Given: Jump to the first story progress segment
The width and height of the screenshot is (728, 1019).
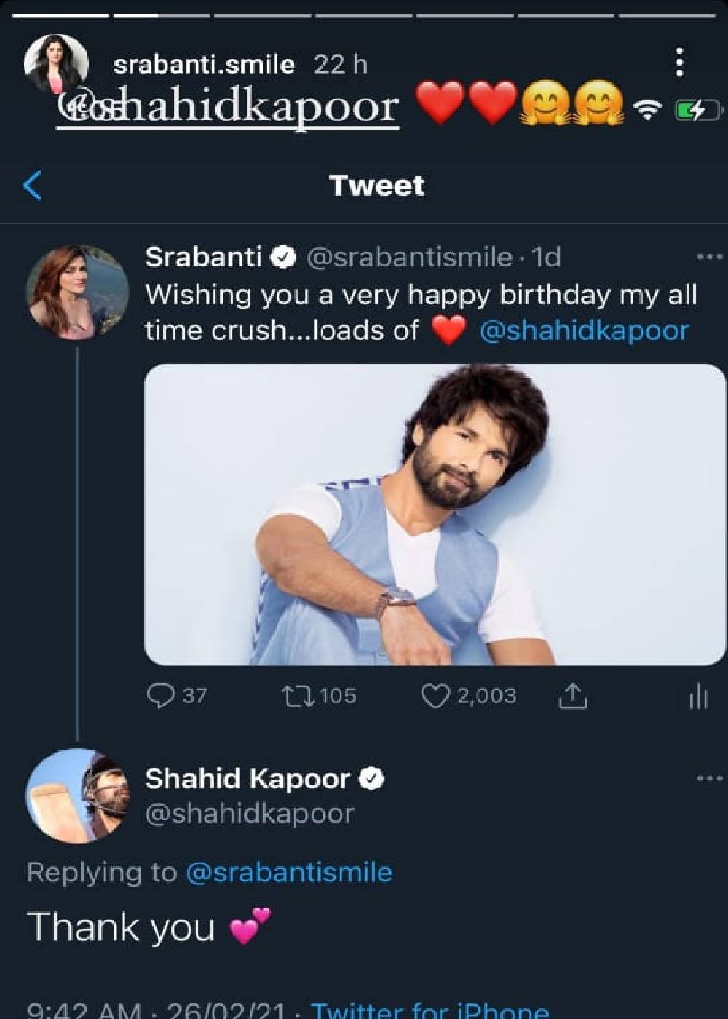Looking at the screenshot, I should click(x=61, y=15).
